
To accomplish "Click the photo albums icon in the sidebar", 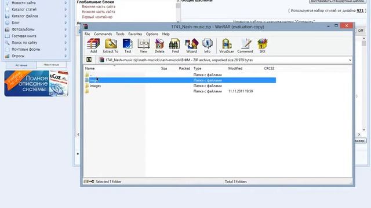I will coord(8,29).
